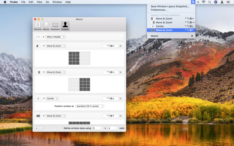Click the full-screen window icon in row
The image size is (234, 146).
[38, 116]
